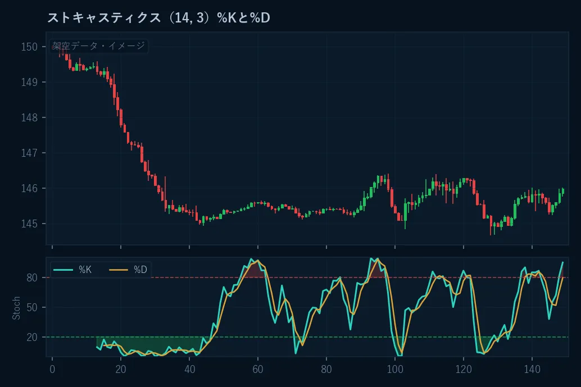Viewport: 581px width, 387px height.
Task: Click the teal %K legend line swatch
Action: [x=63, y=270]
